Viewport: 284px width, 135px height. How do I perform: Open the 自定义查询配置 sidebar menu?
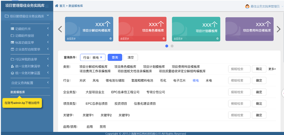coord(22,83)
